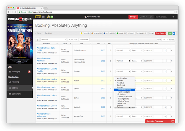
Task: Click the Search contacts input field
Action: pyautogui.click(x=164, y=17)
